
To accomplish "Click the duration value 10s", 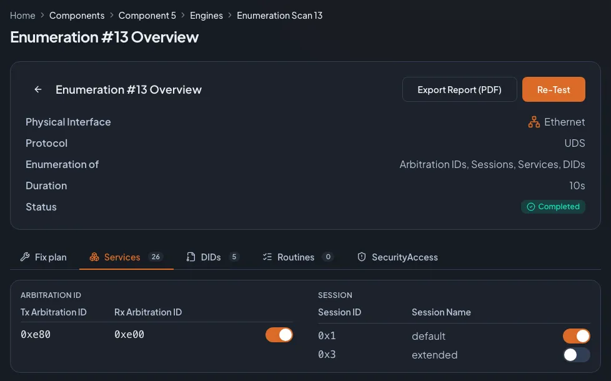I will tap(577, 186).
